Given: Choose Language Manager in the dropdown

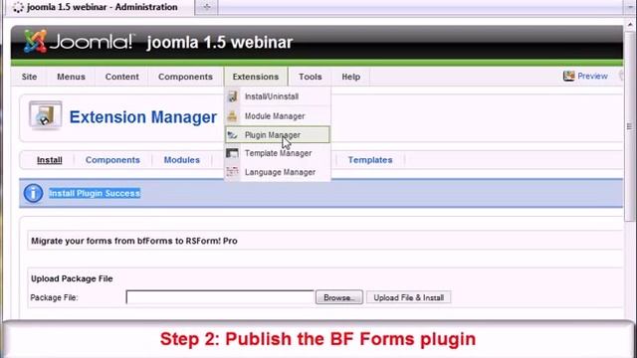Looking at the screenshot, I should click(278, 172).
